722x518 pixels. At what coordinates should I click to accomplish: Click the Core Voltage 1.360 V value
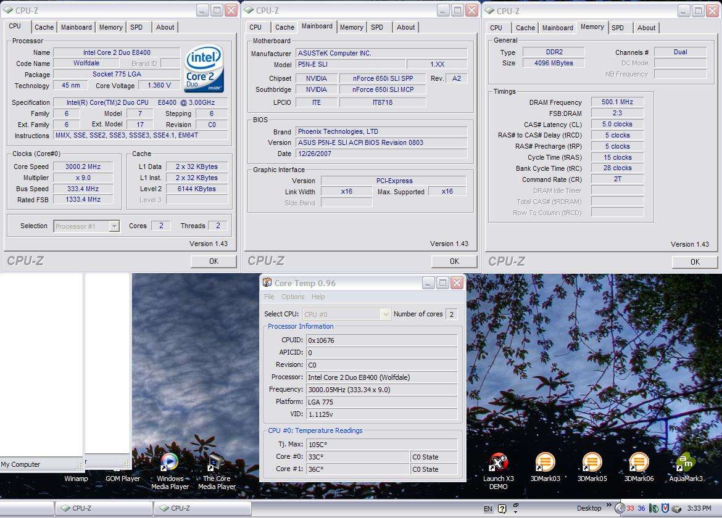tap(159, 86)
